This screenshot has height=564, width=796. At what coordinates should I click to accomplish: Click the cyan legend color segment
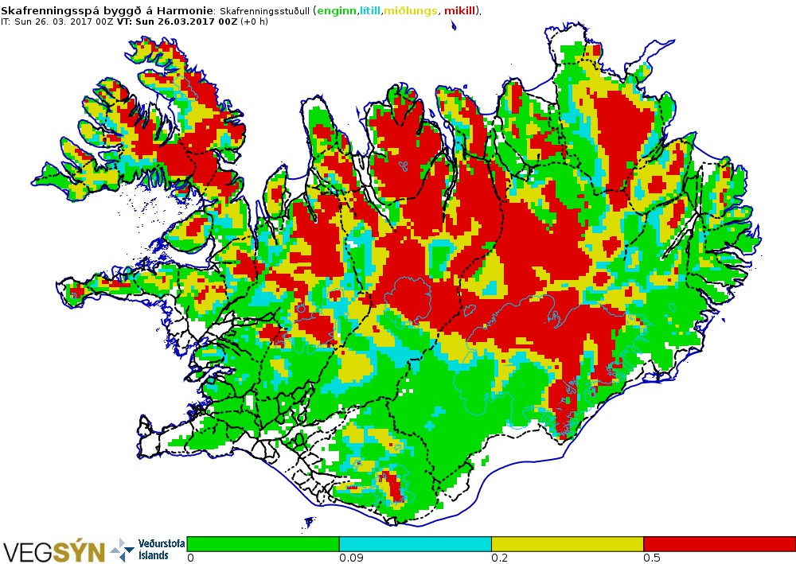[x=416, y=543]
